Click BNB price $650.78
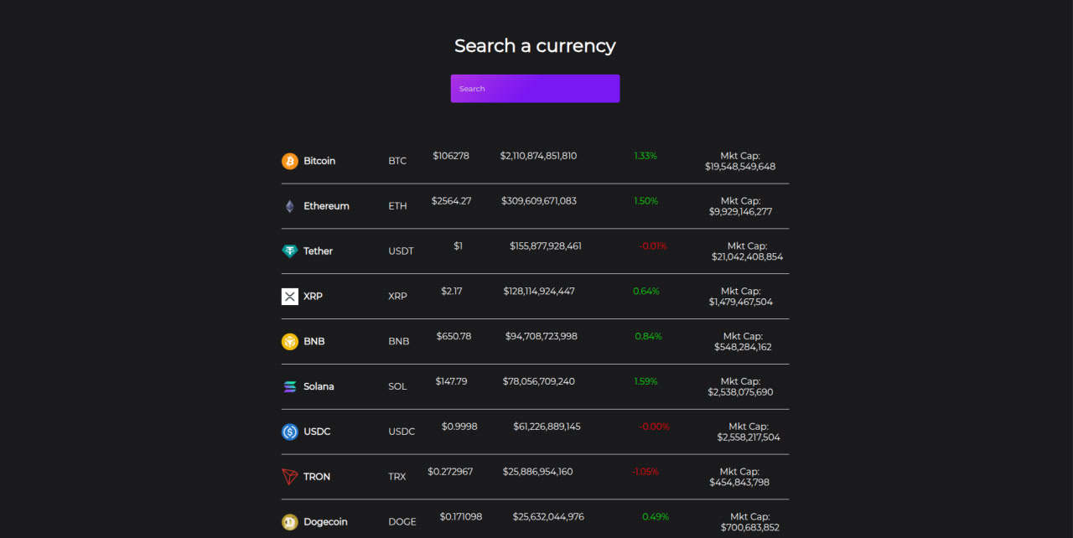 (x=454, y=336)
